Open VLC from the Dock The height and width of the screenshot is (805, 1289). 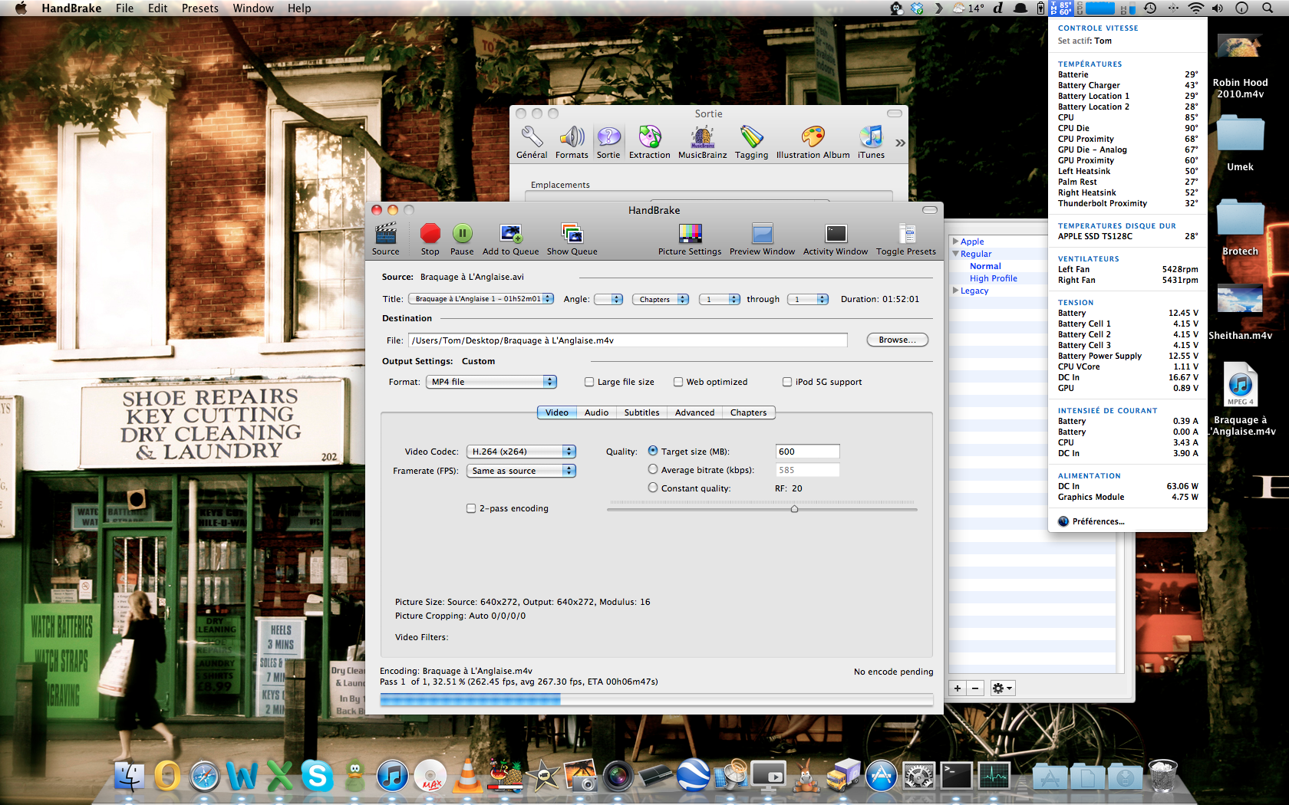pos(467,776)
